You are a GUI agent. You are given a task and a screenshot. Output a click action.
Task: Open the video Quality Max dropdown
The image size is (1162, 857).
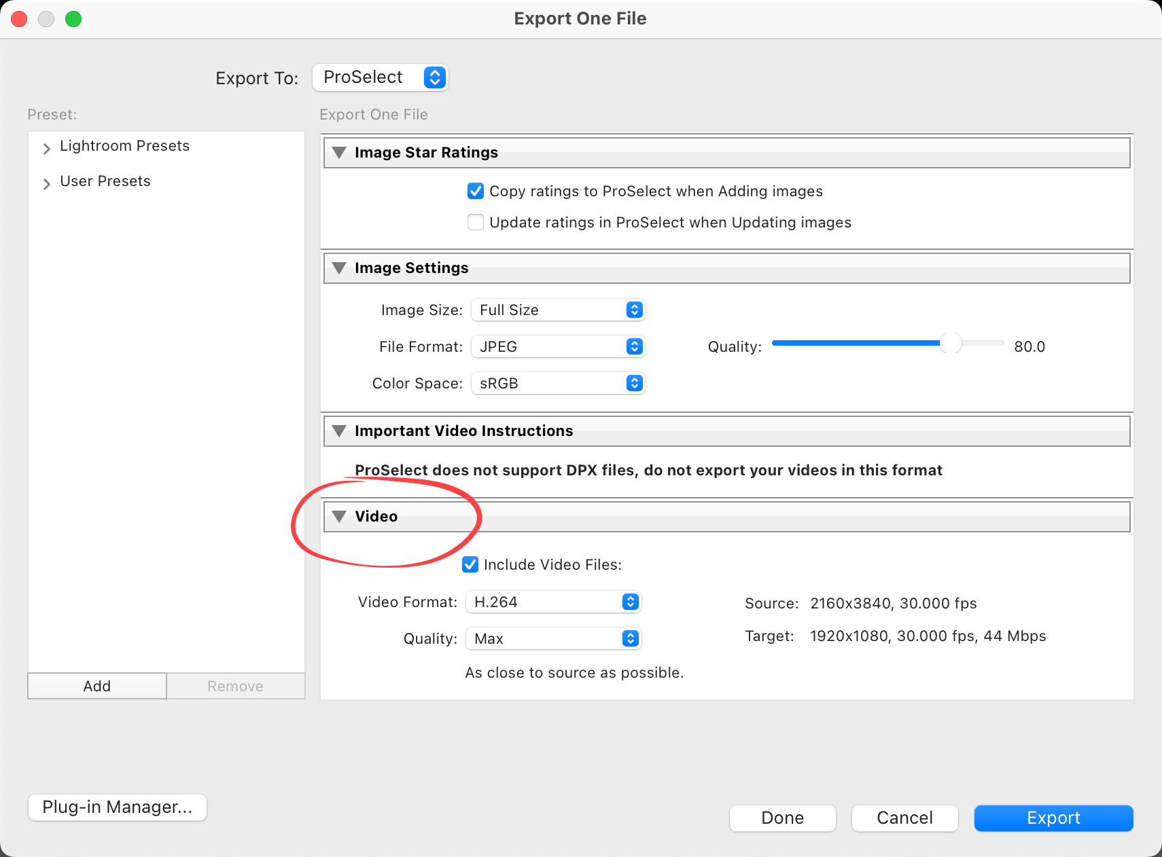[x=553, y=639]
